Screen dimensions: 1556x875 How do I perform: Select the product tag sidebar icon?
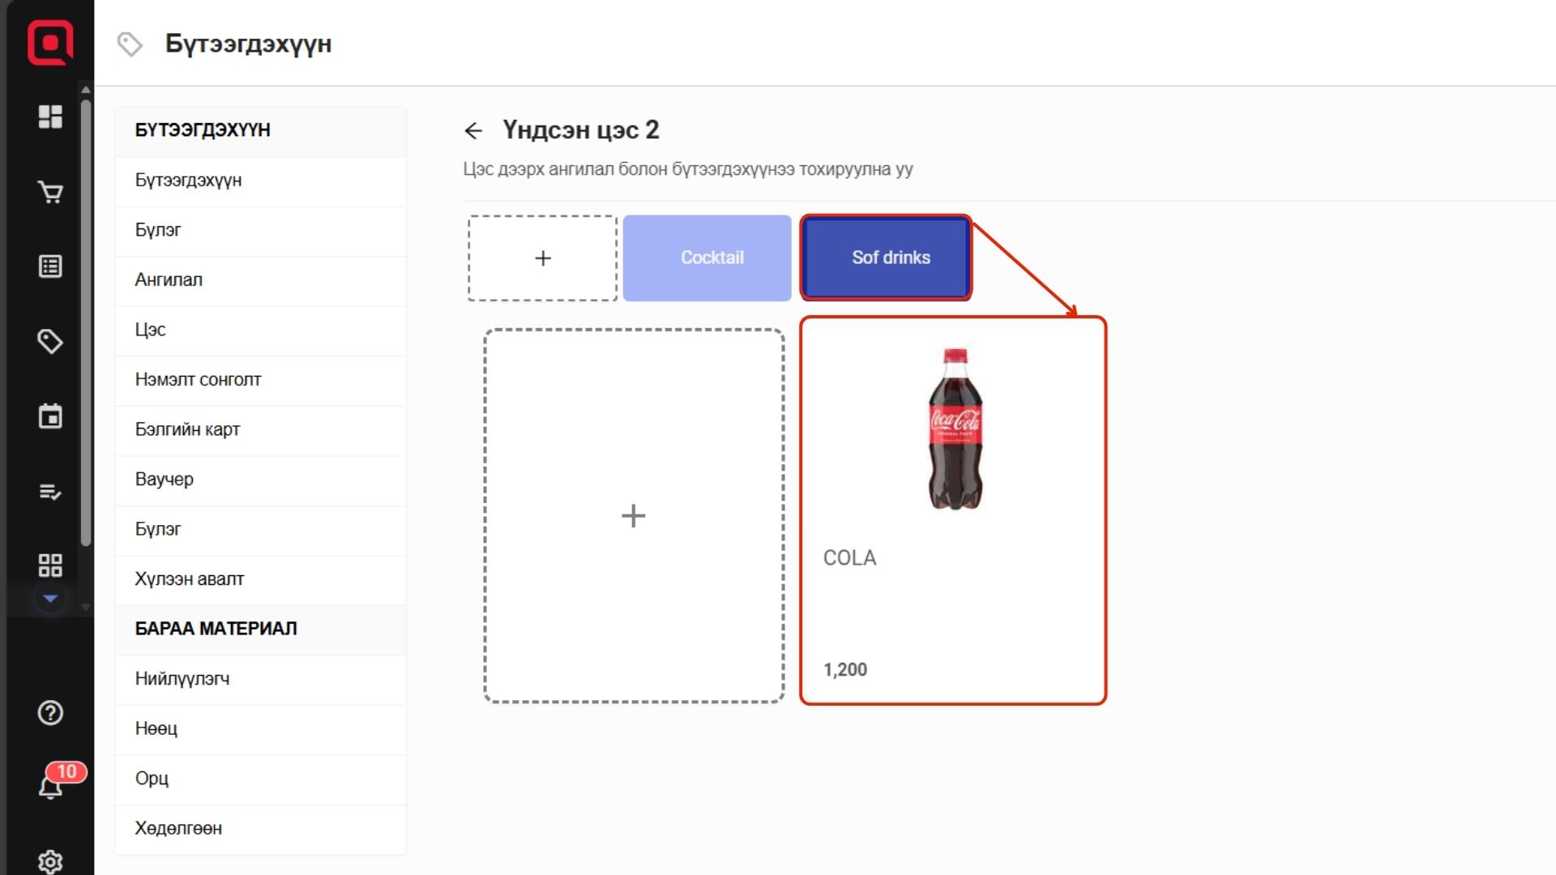click(50, 341)
